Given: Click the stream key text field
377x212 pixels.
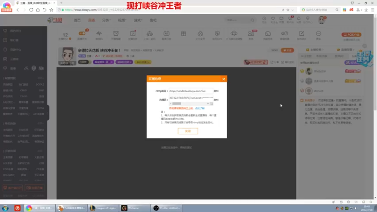Looking at the screenshot, I should pos(191,98).
